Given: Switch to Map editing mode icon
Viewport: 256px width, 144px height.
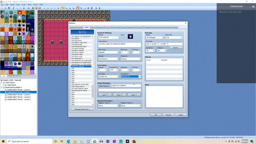Looking at the screenshot, I should (x=33, y=8).
